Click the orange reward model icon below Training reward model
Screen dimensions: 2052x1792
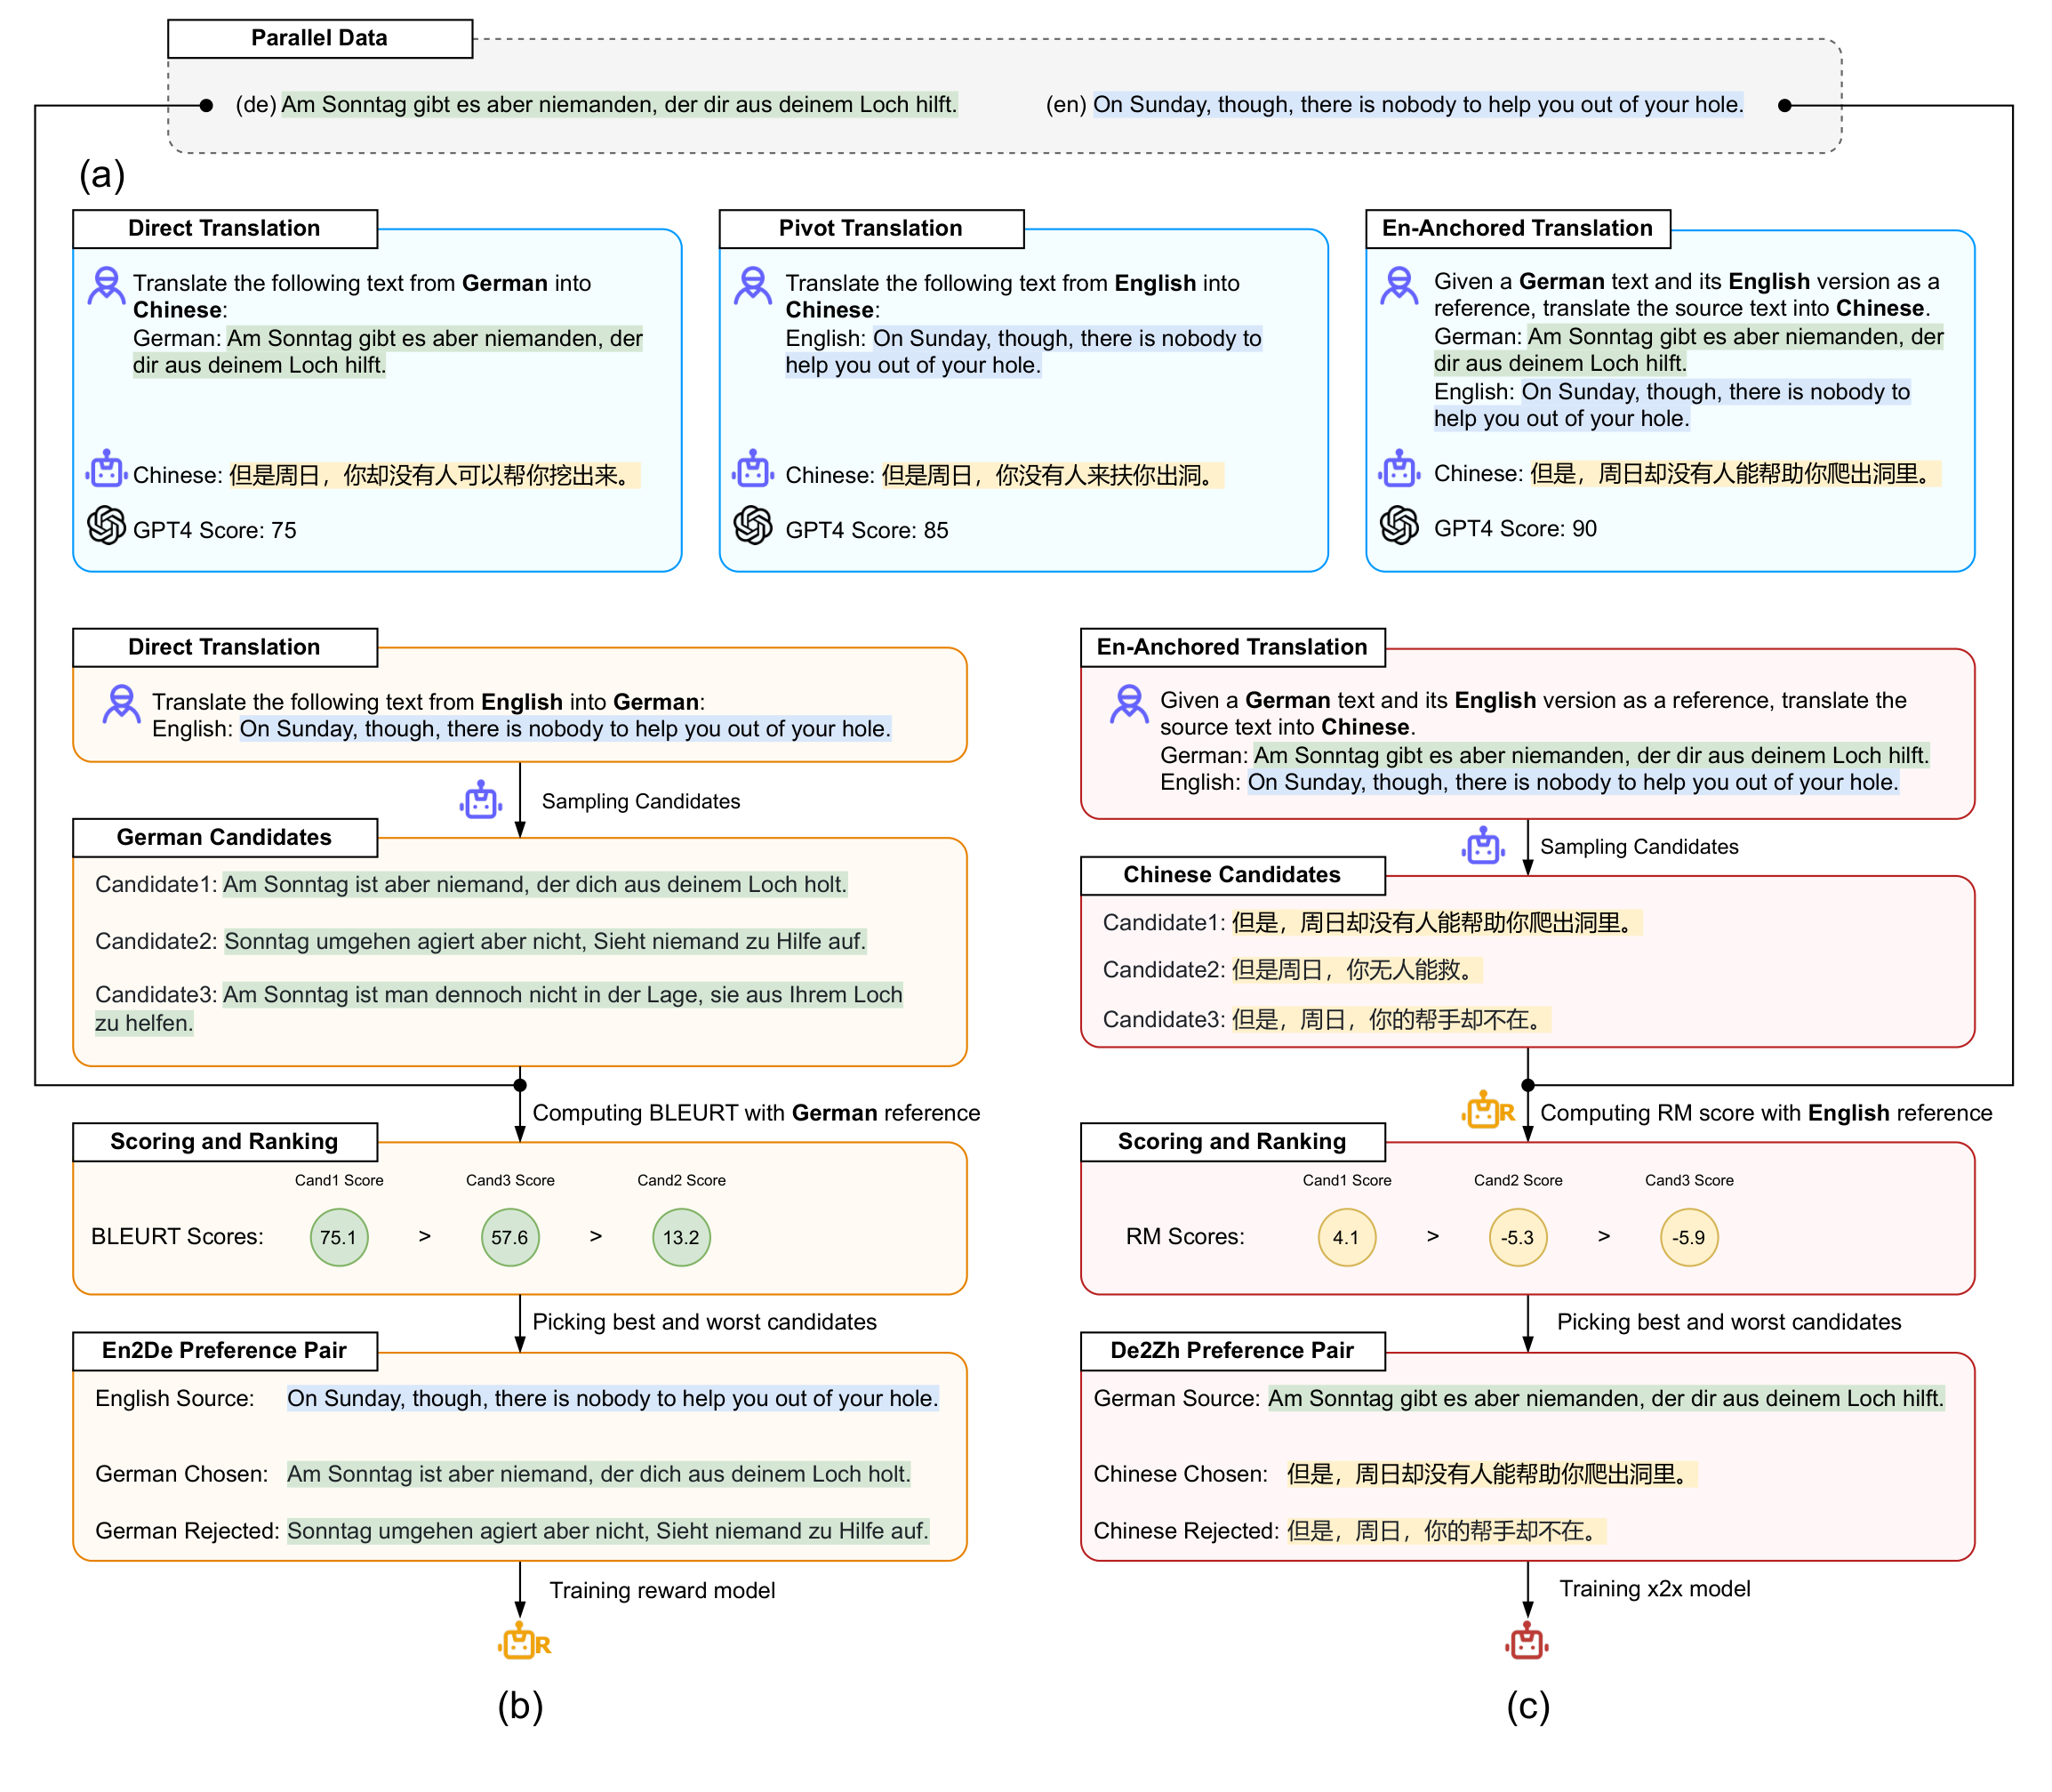524,1642
